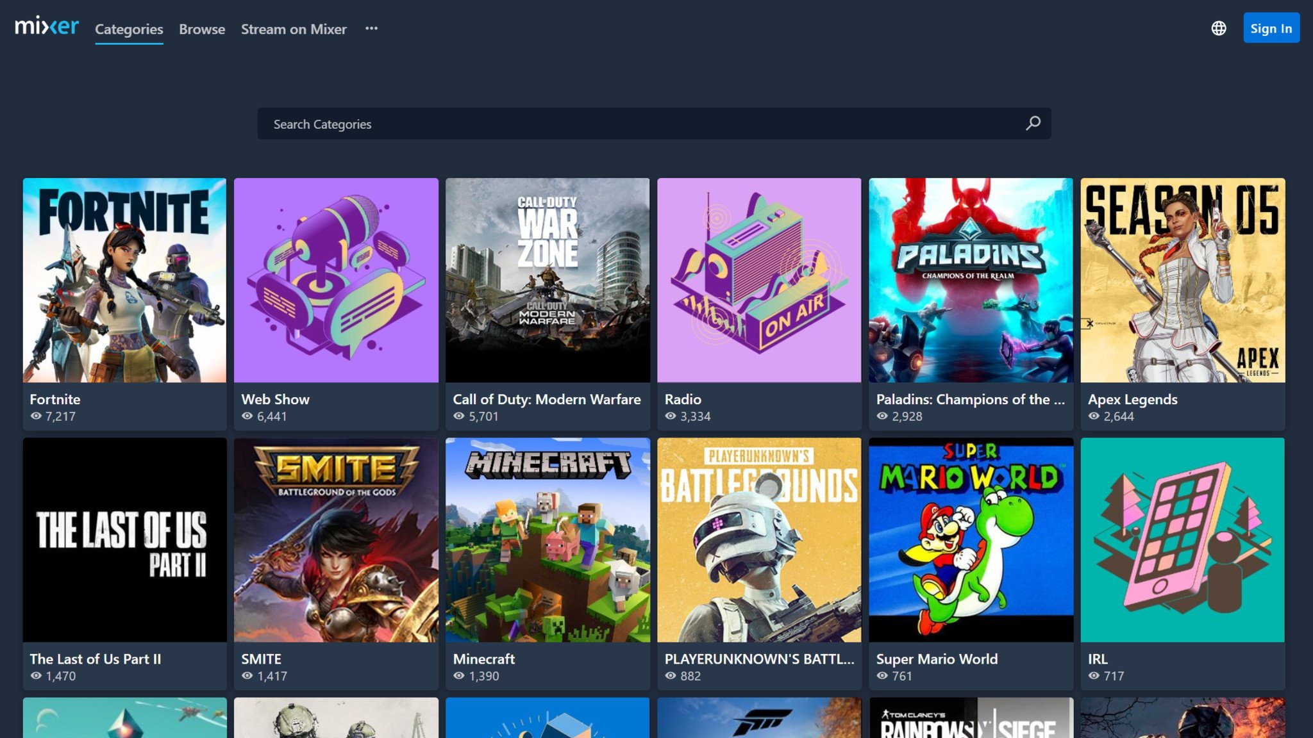Viewport: 1313px width, 738px height.
Task: Click the eye icon beside 6,441
Action: click(x=247, y=416)
